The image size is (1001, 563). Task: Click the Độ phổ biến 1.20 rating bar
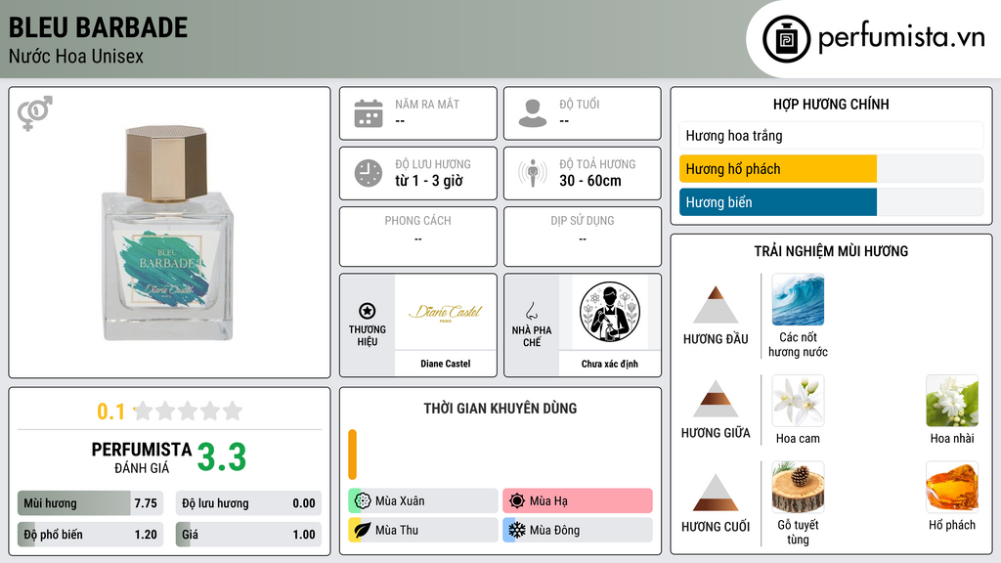point(90,535)
